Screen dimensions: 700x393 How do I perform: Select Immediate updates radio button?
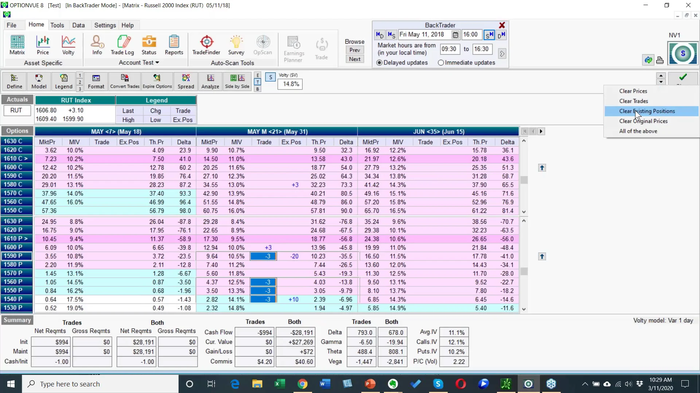point(441,63)
